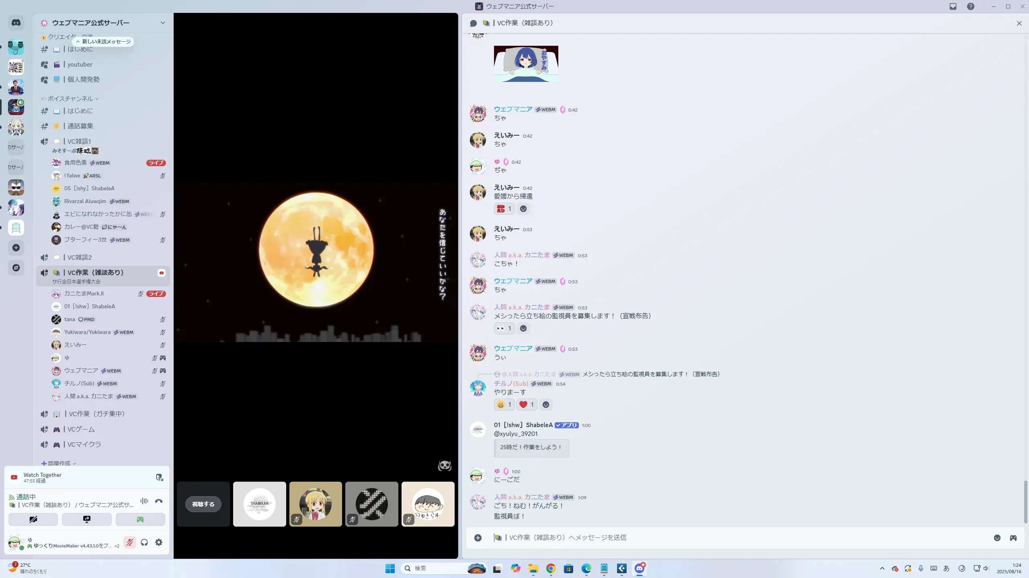Turn on the camera

click(x=33, y=519)
